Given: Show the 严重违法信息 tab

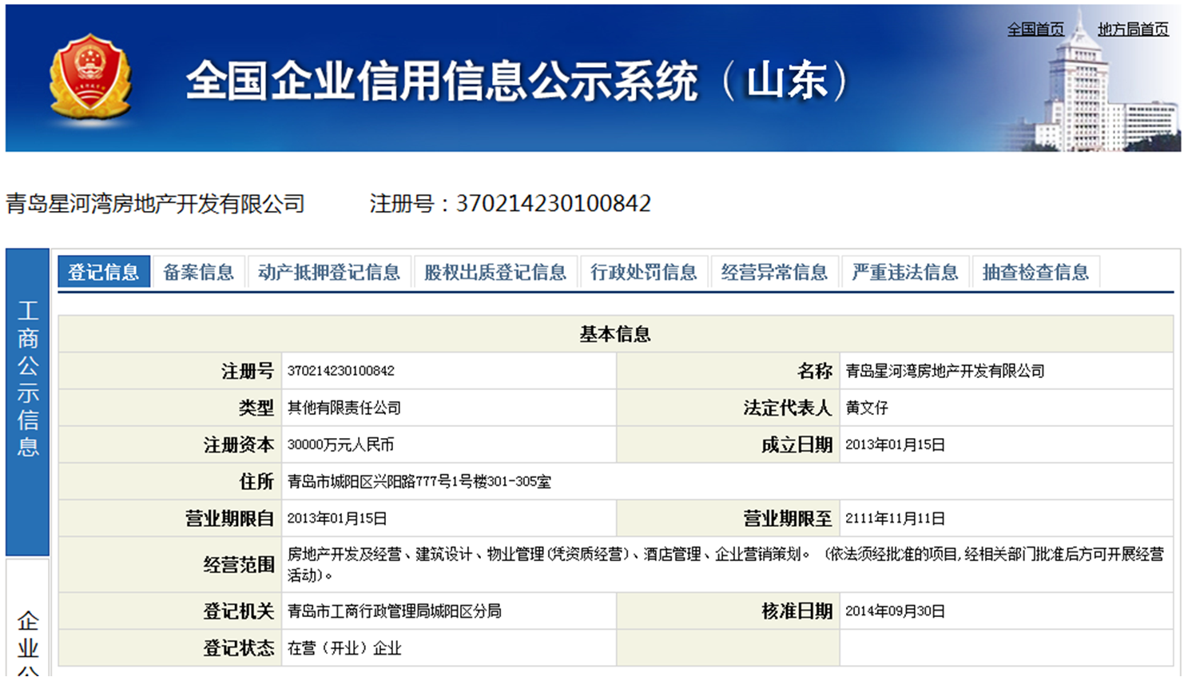Looking at the screenshot, I should 904,273.
